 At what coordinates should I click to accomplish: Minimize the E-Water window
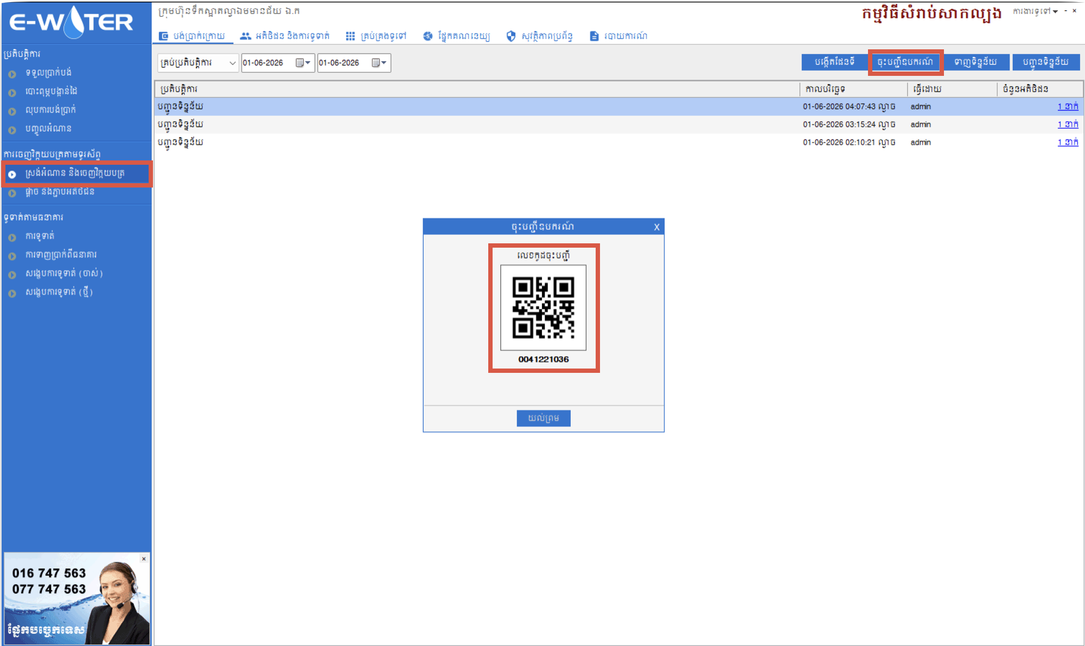coord(1065,11)
